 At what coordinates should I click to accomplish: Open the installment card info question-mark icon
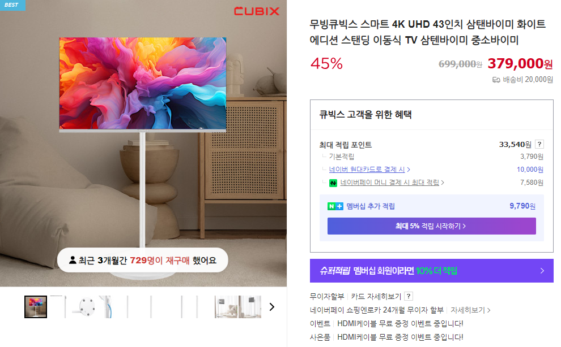pos(409,296)
